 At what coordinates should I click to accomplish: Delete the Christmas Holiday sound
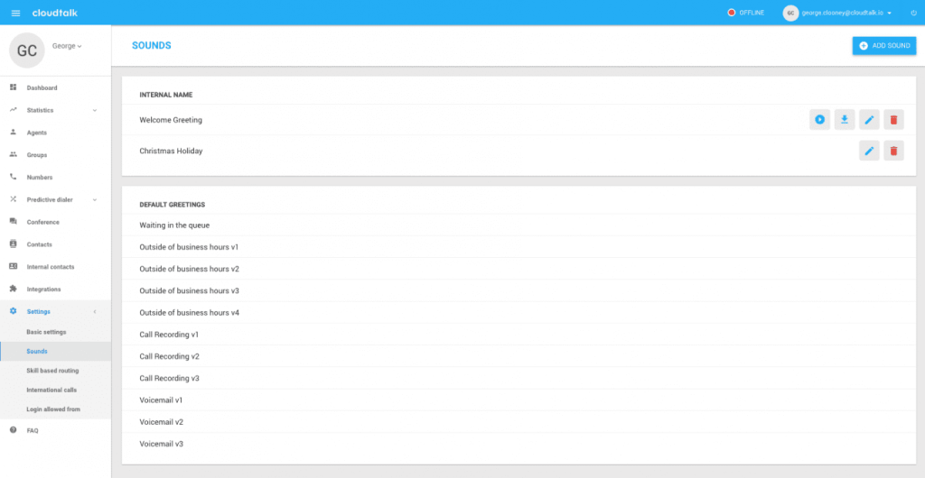click(893, 151)
